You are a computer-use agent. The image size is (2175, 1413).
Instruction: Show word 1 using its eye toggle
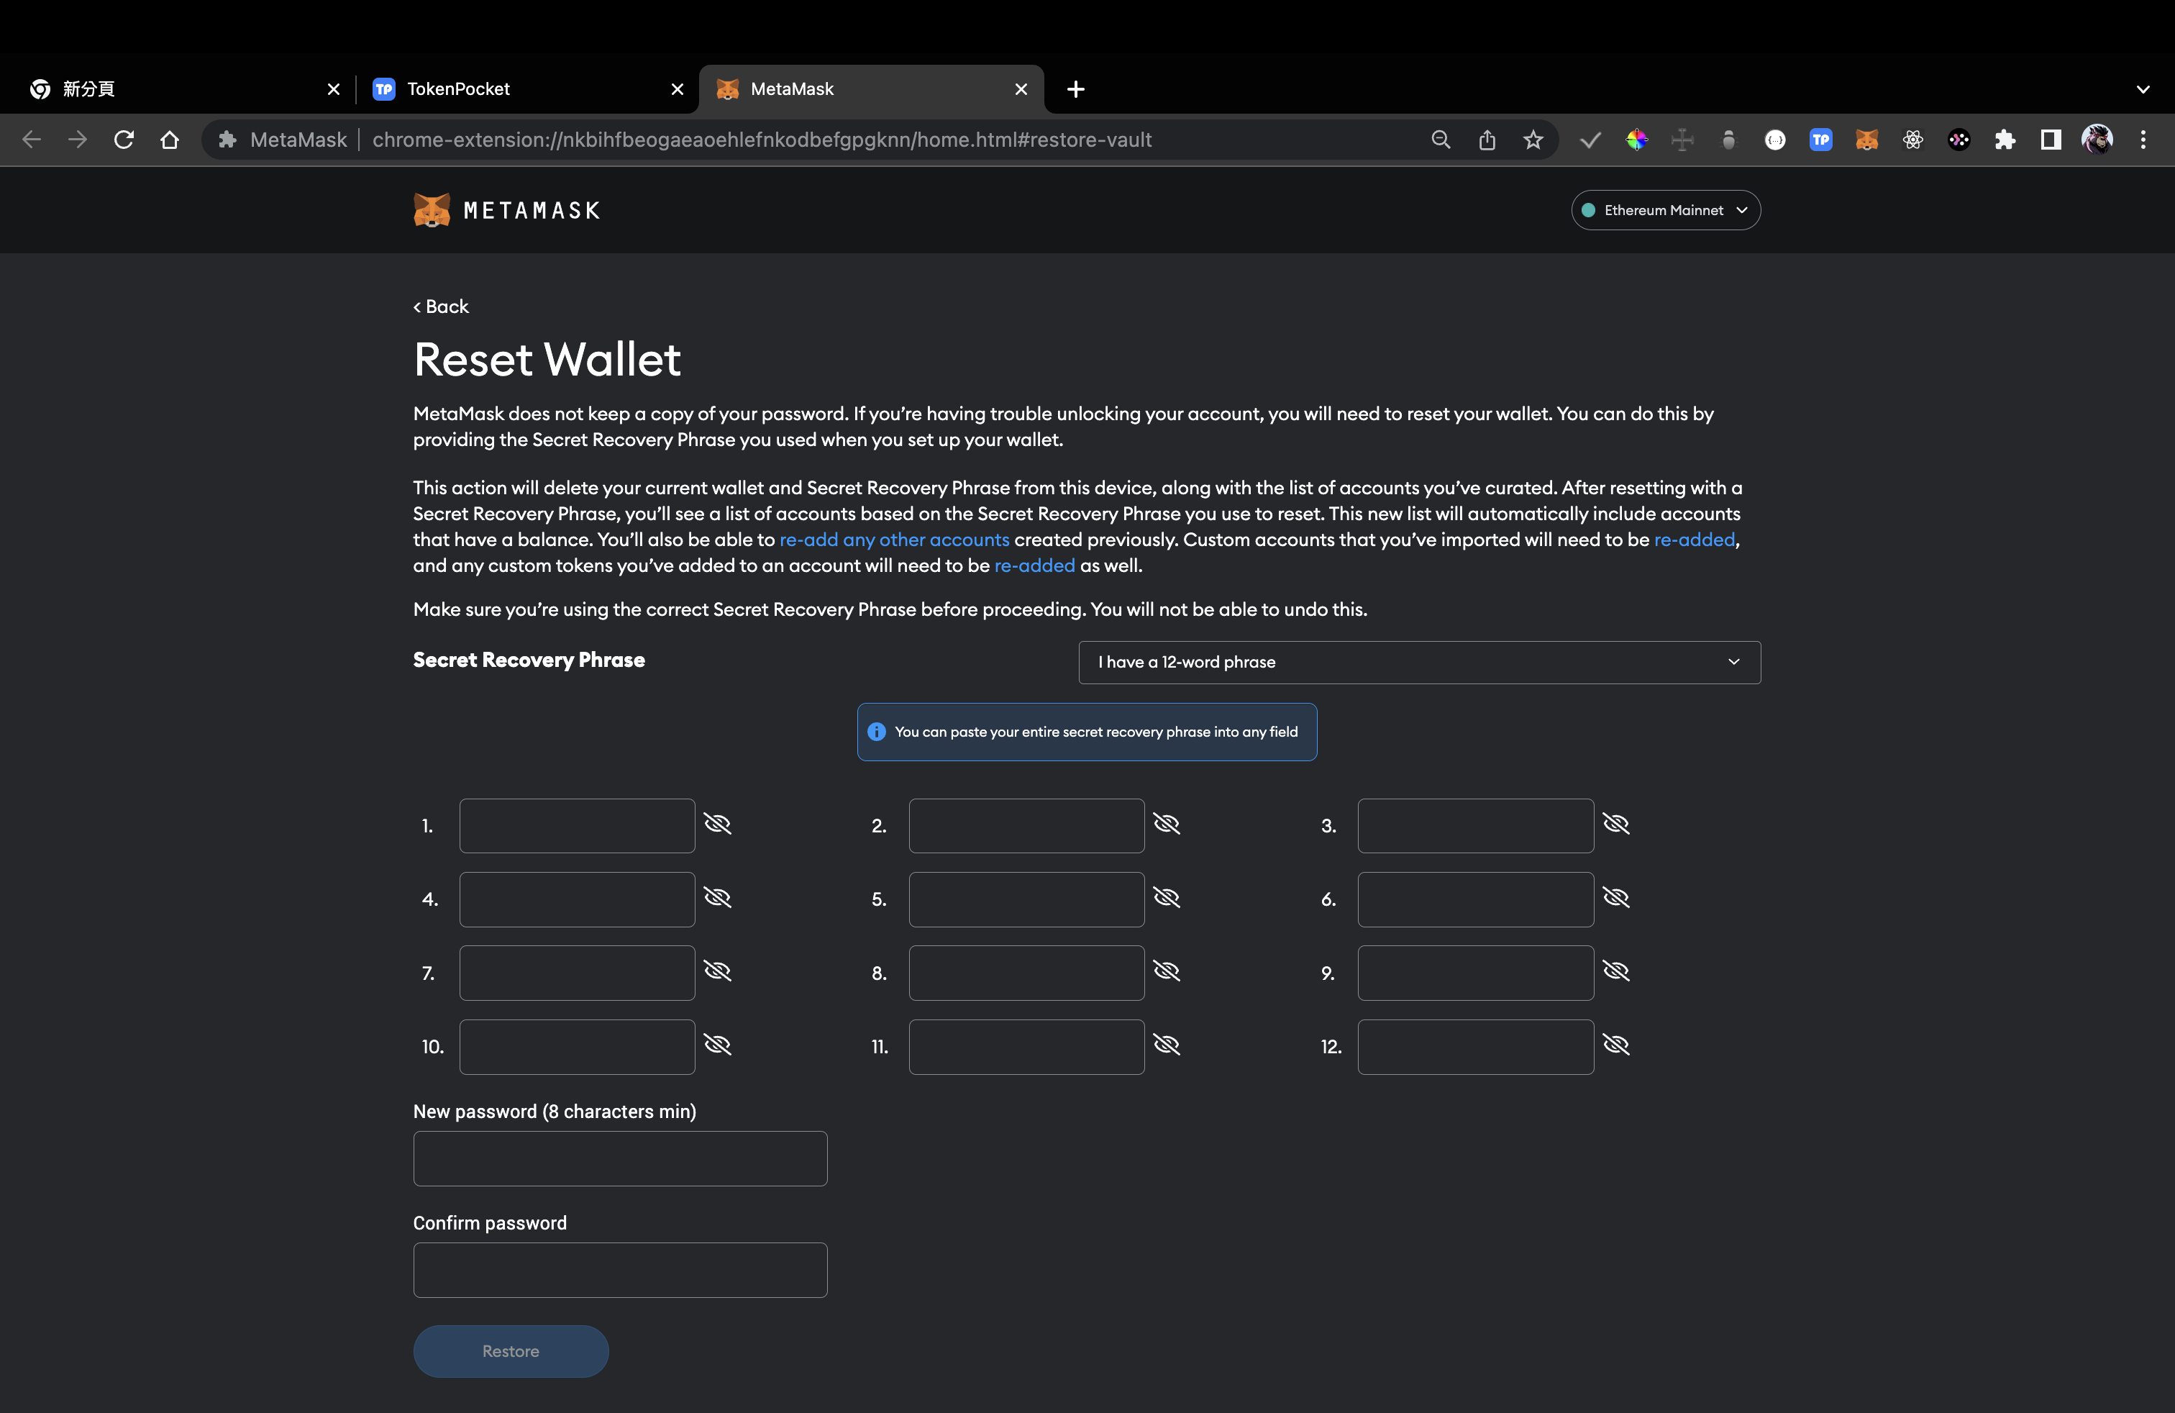pyautogui.click(x=717, y=824)
